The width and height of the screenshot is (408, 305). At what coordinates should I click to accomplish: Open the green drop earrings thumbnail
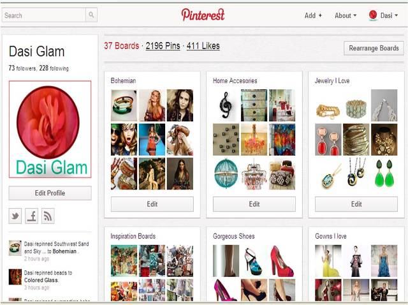click(384, 174)
